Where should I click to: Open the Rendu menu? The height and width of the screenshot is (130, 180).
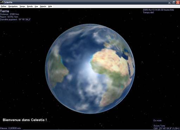pyautogui.click(x=30, y=6)
